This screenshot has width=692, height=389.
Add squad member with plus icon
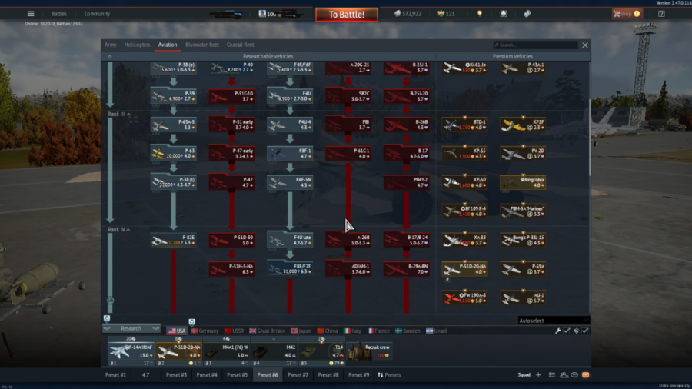(x=538, y=375)
